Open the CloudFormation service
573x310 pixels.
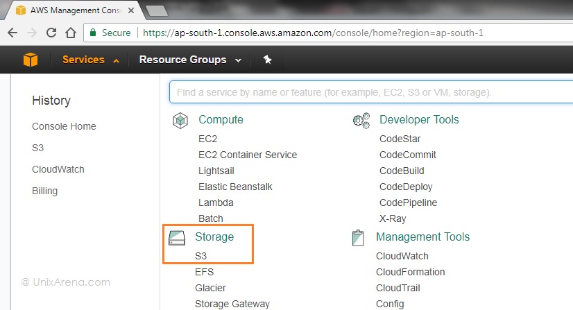coord(411,272)
